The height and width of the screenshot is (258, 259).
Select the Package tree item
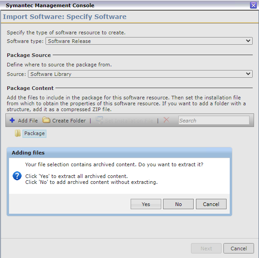point(34,134)
